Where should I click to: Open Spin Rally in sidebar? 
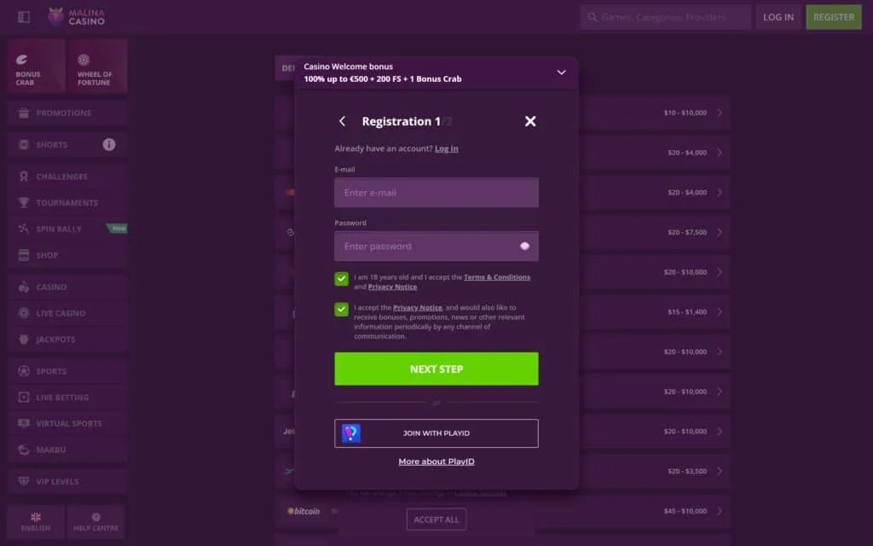67,229
